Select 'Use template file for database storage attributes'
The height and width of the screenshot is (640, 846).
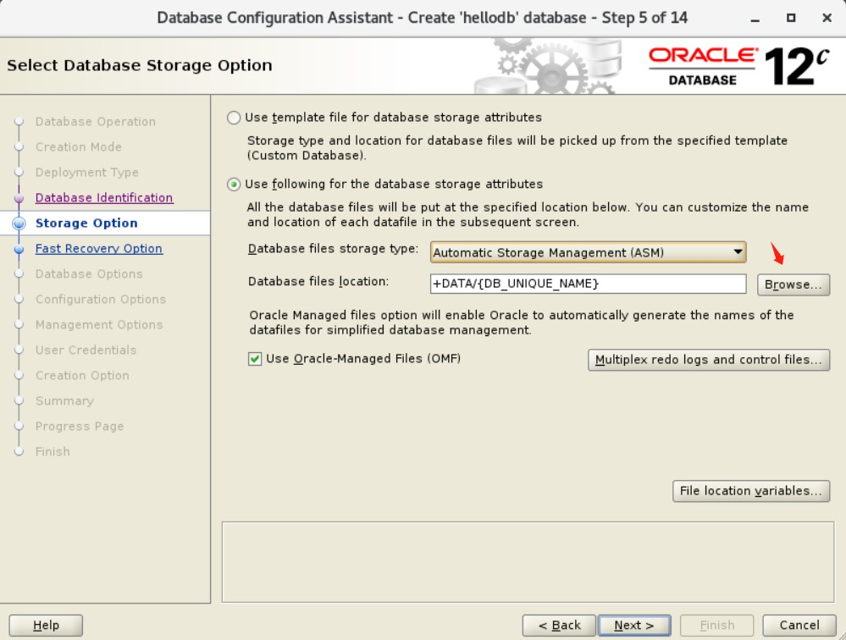point(234,118)
